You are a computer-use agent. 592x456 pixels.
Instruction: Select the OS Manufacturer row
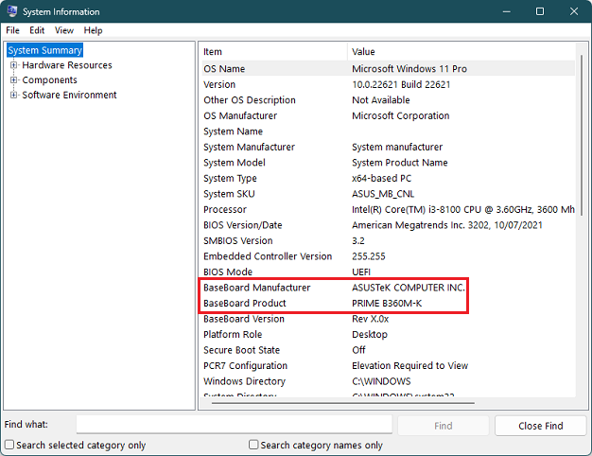pos(389,115)
